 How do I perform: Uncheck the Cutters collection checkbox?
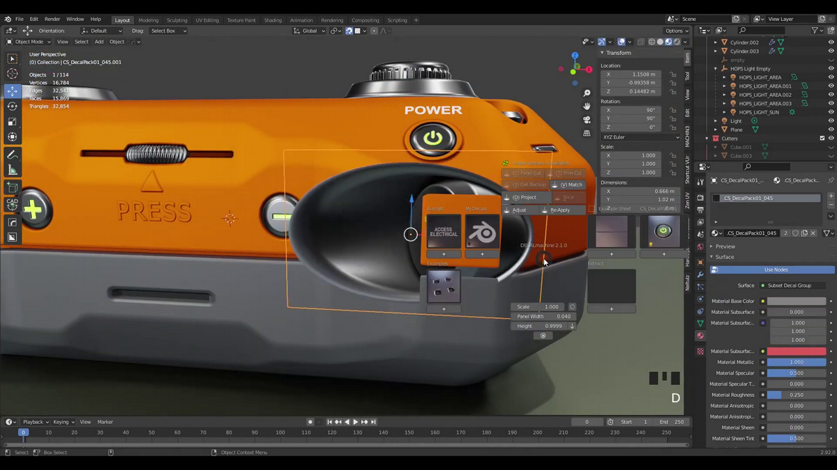coord(822,139)
